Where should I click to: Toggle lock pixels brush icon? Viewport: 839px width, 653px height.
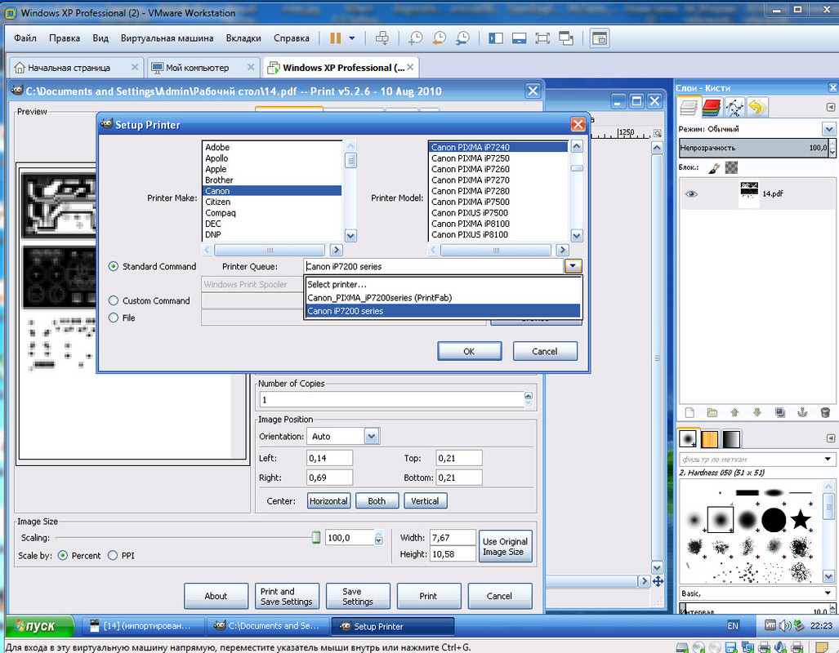coord(714,168)
